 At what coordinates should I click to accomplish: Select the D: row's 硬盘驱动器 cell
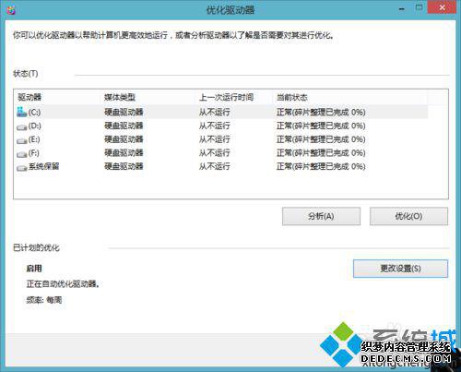[x=124, y=126]
